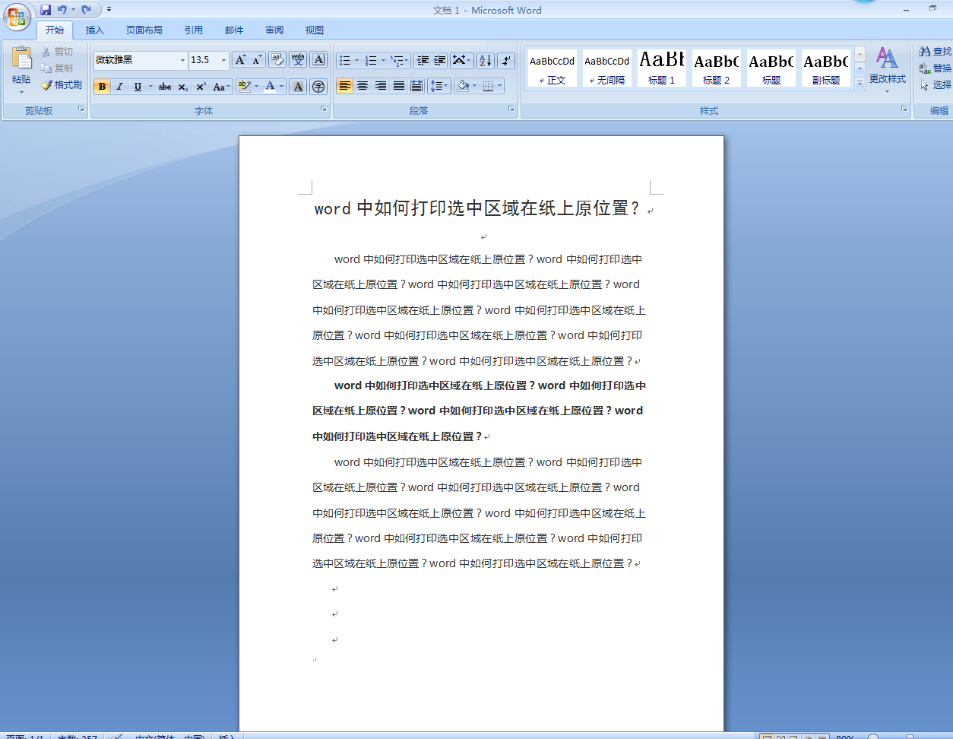Toggle strikethrough formatting
This screenshot has width=953, height=739.
tap(165, 87)
